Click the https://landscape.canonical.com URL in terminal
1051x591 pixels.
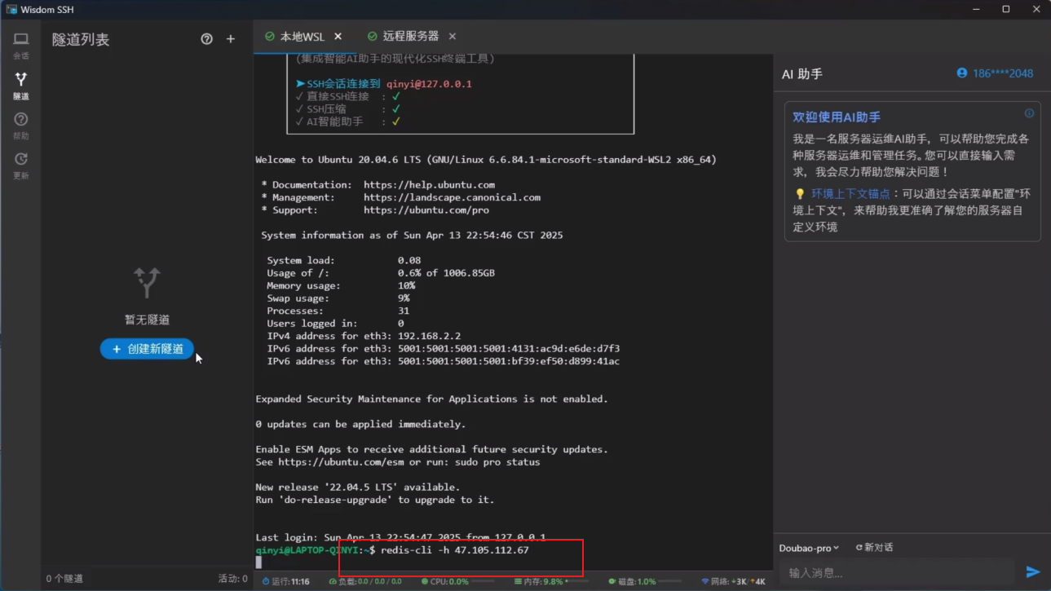coord(452,197)
